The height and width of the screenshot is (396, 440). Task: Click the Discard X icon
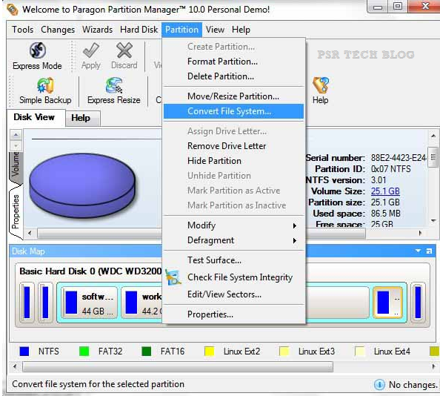pyautogui.click(x=124, y=50)
